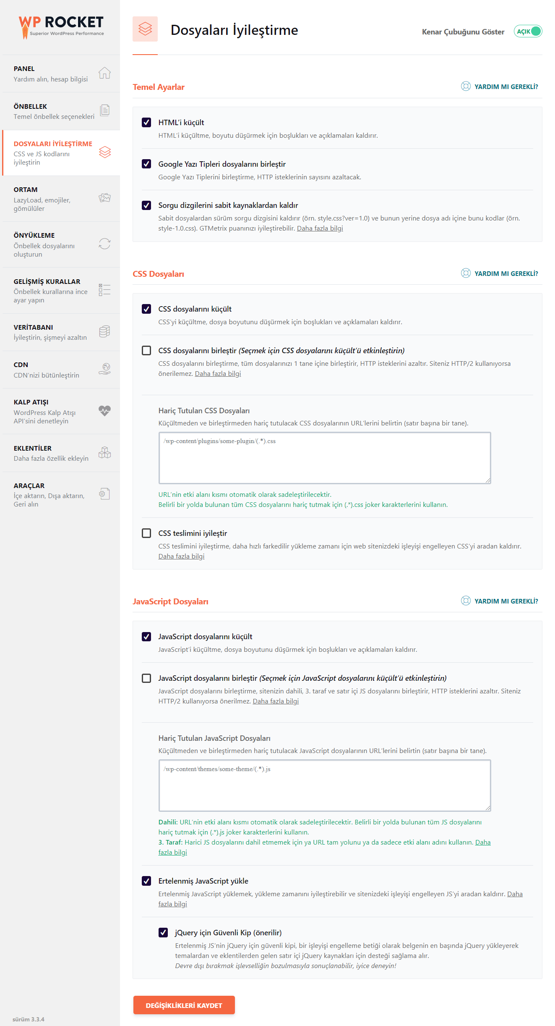Image resolution: width=555 pixels, height=1026 pixels.
Task: Enable the CSS teslimini iyileştir checkbox
Action: click(x=146, y=533)
